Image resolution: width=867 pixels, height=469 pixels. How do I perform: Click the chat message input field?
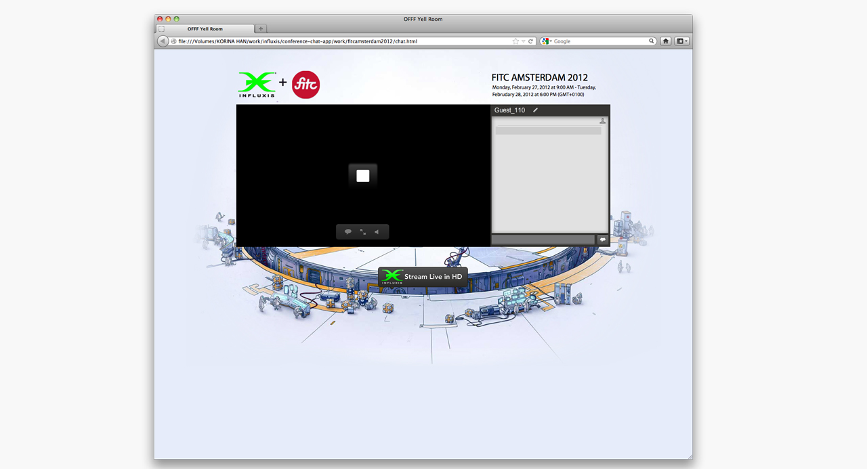click(x=543, y=240)
